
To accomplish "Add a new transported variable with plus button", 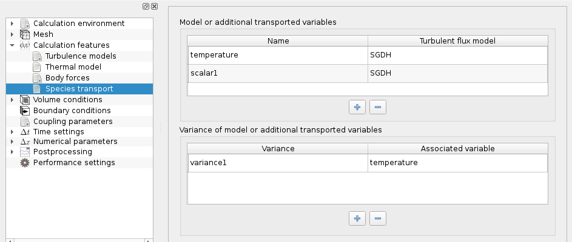I will [x=357, y=107].
